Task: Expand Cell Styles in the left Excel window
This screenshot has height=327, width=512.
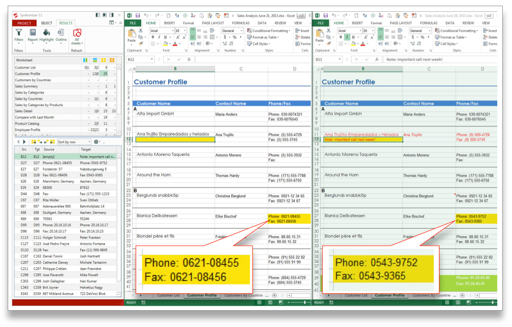Action: tap(259, 44)
